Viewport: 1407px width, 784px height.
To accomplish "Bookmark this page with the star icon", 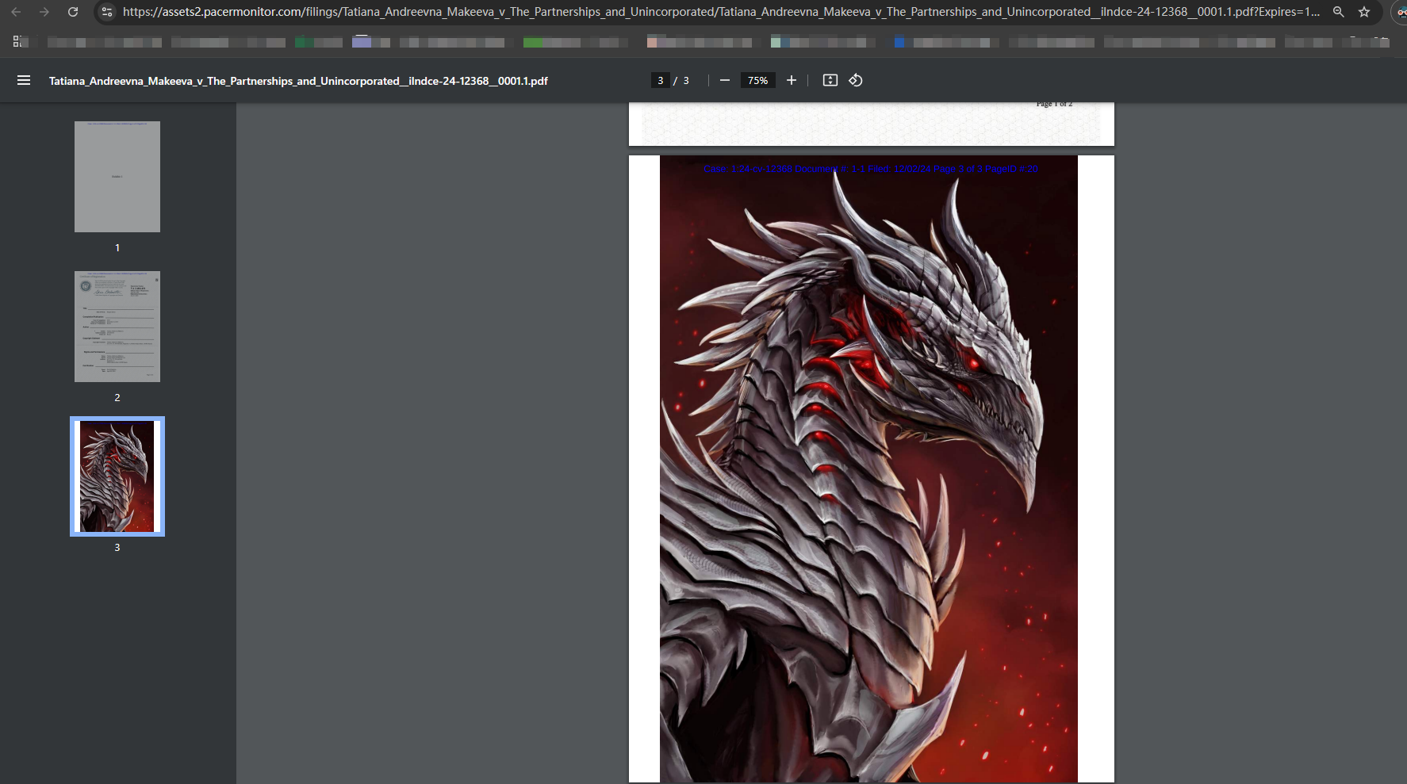I will pos(1363,12).
